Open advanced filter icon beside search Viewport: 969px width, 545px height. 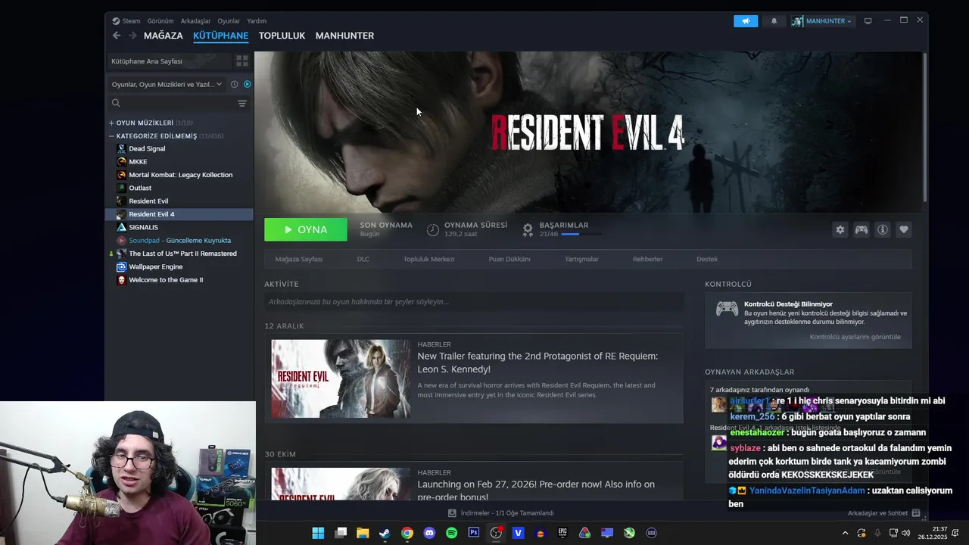242,103
